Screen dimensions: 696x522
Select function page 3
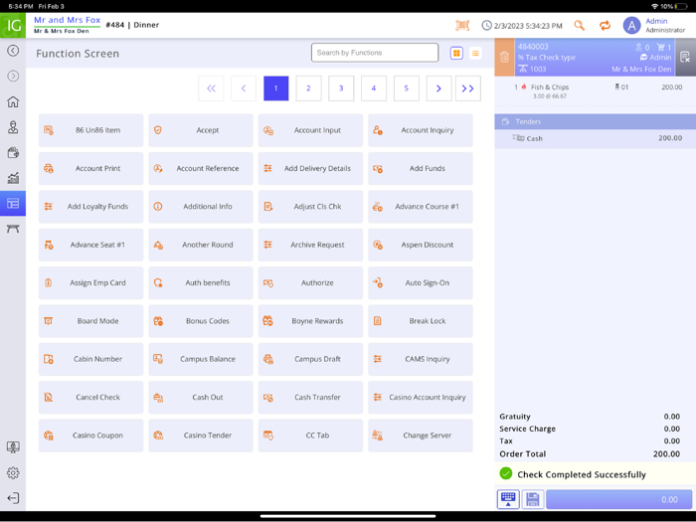pos(341,88)
